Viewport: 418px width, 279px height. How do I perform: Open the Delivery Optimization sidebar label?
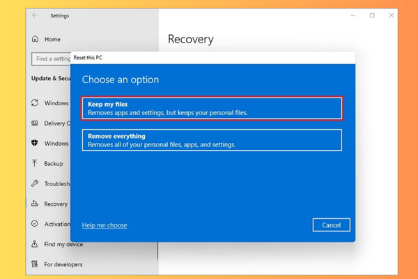coord(57,123)
